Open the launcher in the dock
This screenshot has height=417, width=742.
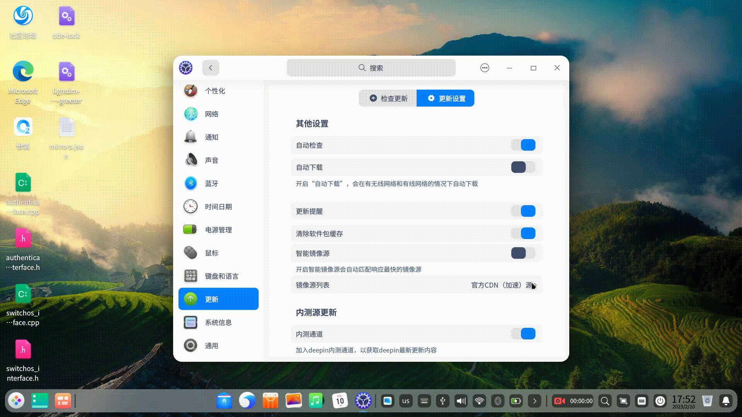(16, 401)
